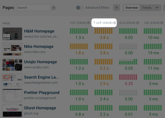Open the FID (CRUX) help icon

click(x=162, y=23)
